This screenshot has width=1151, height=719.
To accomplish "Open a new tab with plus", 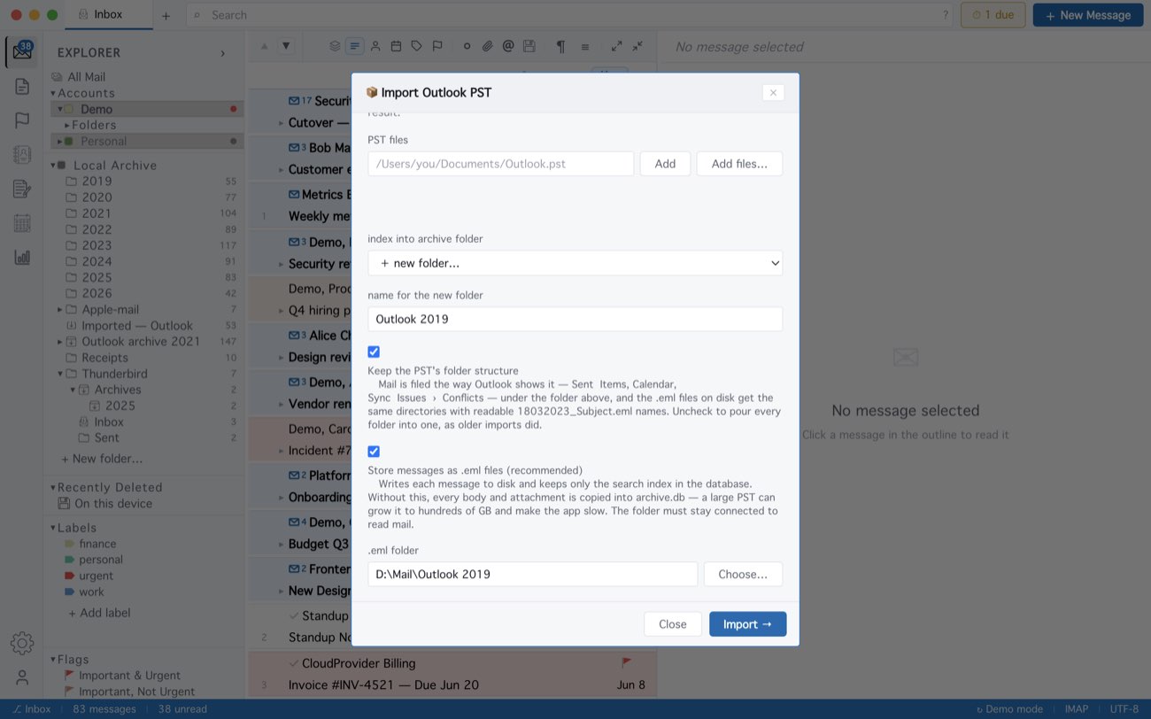I will coord(166,15).
